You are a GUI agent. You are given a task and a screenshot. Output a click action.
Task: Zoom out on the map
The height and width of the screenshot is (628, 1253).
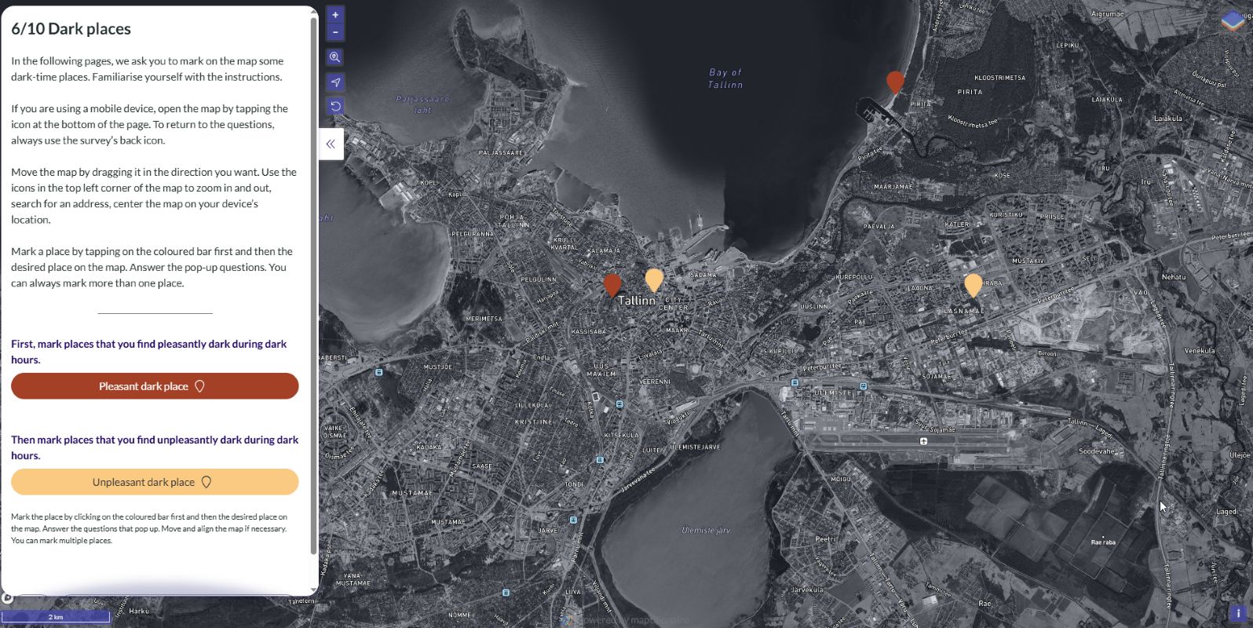335,32
